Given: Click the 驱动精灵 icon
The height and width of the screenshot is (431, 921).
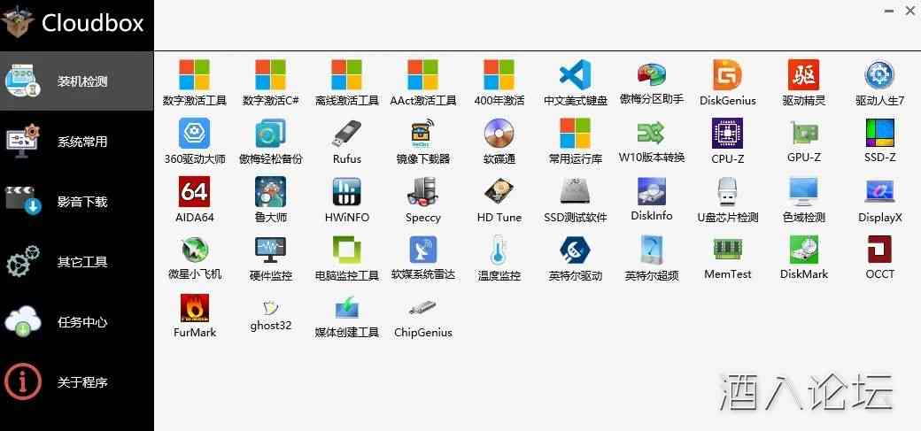Looking at the screenshot, I should point(803,74).
